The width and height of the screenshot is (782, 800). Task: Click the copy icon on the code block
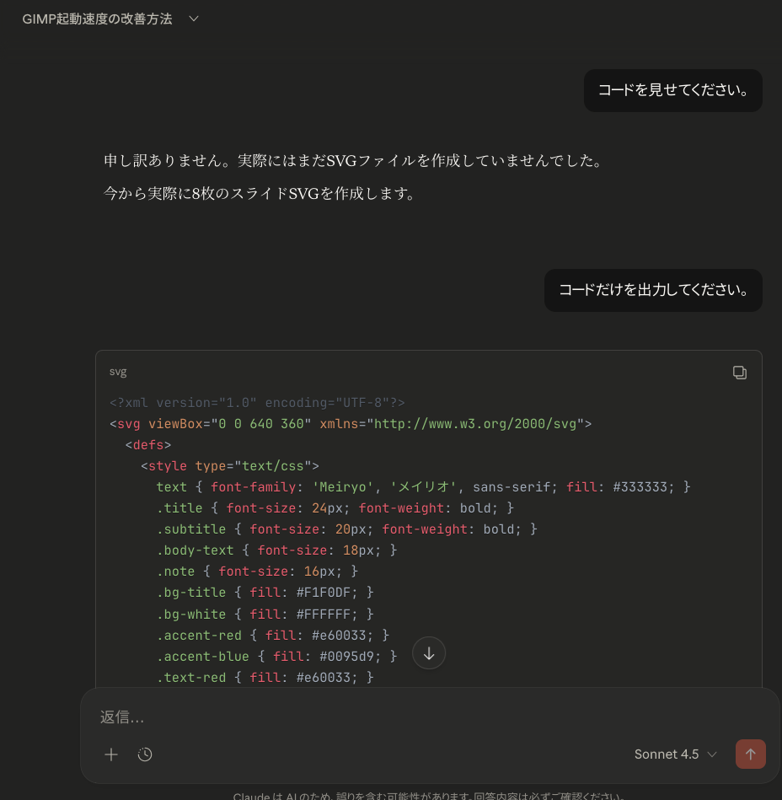739,372
